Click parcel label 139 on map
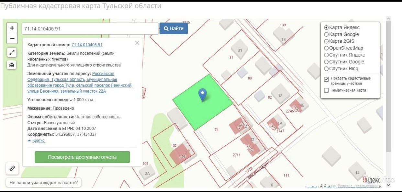Image resolution: width=402 pixels, height=192 pixels. [283, 25]
